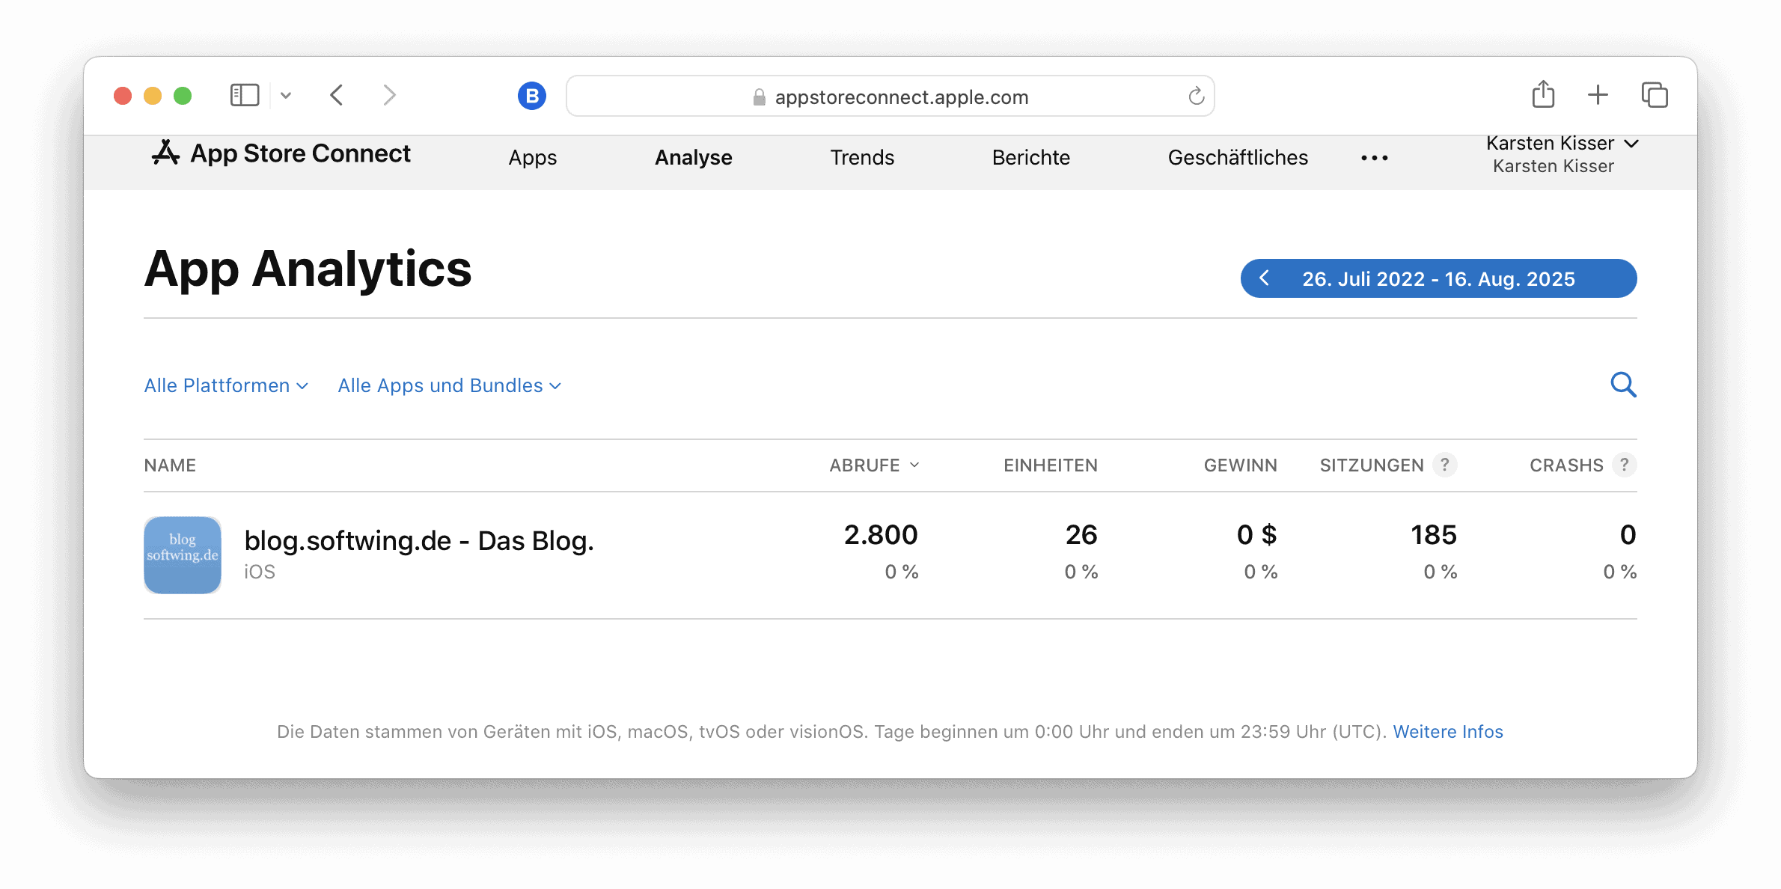Go to the previous date range arrow
The height and width of the screenshot is (889, 1781).
[1265, 278]
